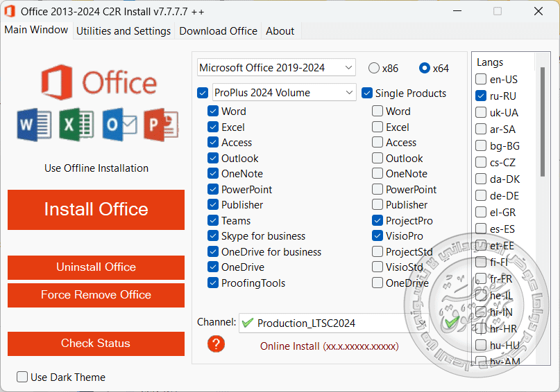Check single product Excel checkbox
The width and height of the screenshot is (560, 392).
377,127
